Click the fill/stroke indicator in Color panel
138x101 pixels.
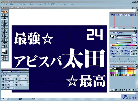point(112,36)
